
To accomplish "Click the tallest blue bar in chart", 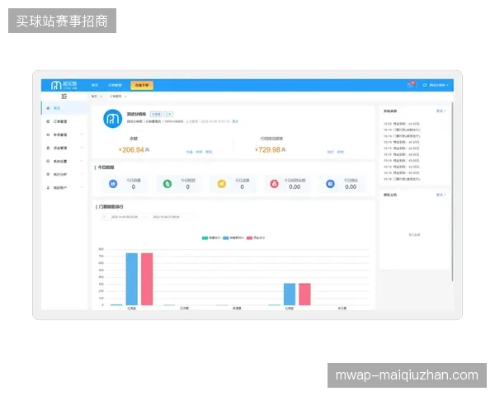I will coord(132,279).
